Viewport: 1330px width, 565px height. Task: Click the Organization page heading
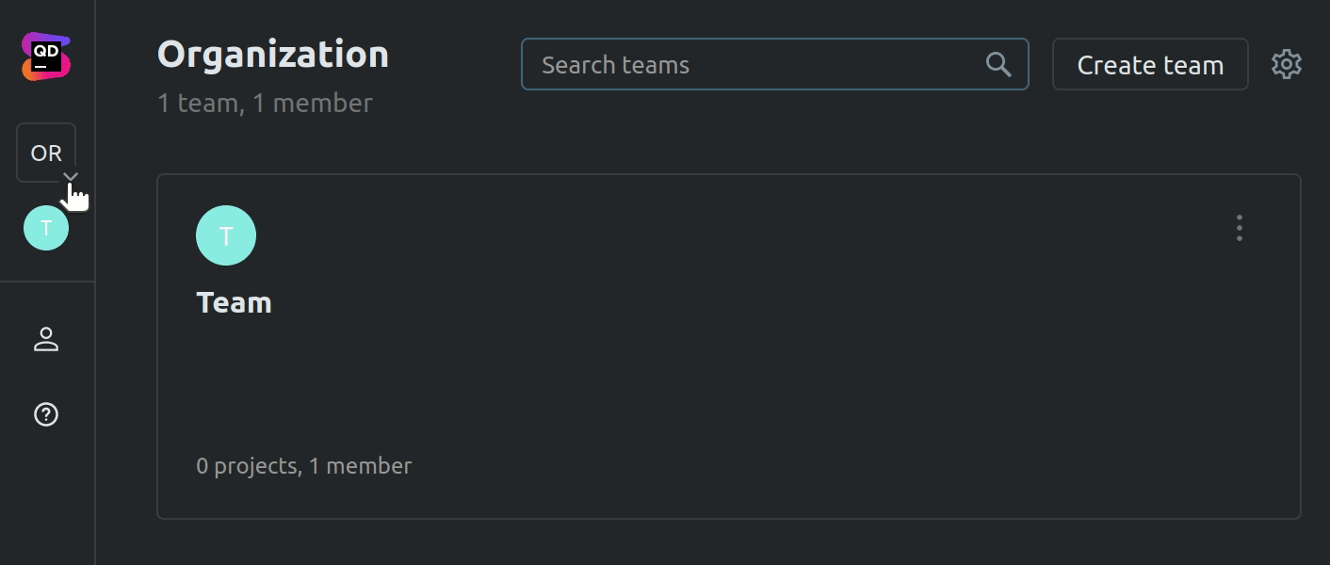pyautogui.click(x=273, y=55)
